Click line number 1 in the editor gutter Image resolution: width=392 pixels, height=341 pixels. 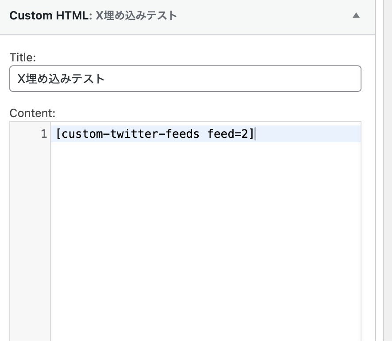[43, 134]
